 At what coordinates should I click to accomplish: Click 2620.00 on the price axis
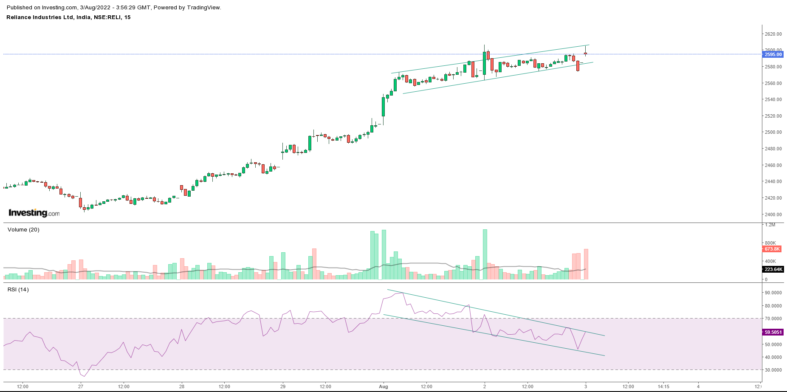[773, 34]
